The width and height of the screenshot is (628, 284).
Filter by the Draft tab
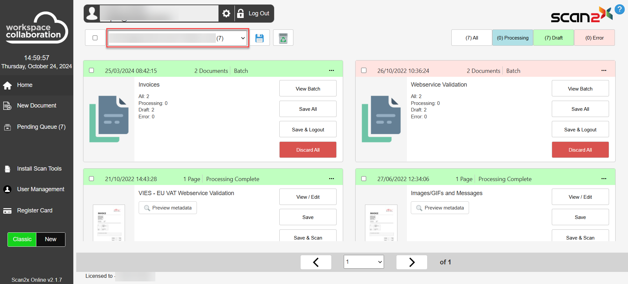pos(553,38)
